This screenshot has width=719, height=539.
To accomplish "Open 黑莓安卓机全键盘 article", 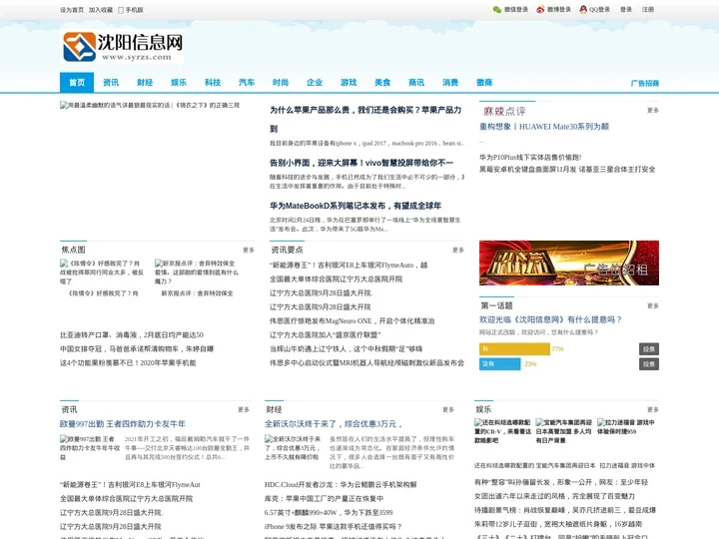I will (567, 170).
